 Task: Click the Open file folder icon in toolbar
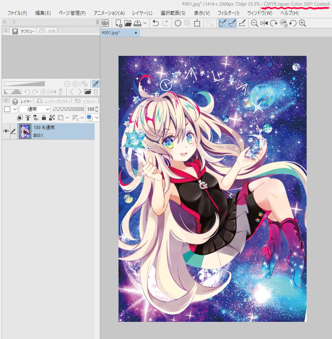(x=128, y=23)
